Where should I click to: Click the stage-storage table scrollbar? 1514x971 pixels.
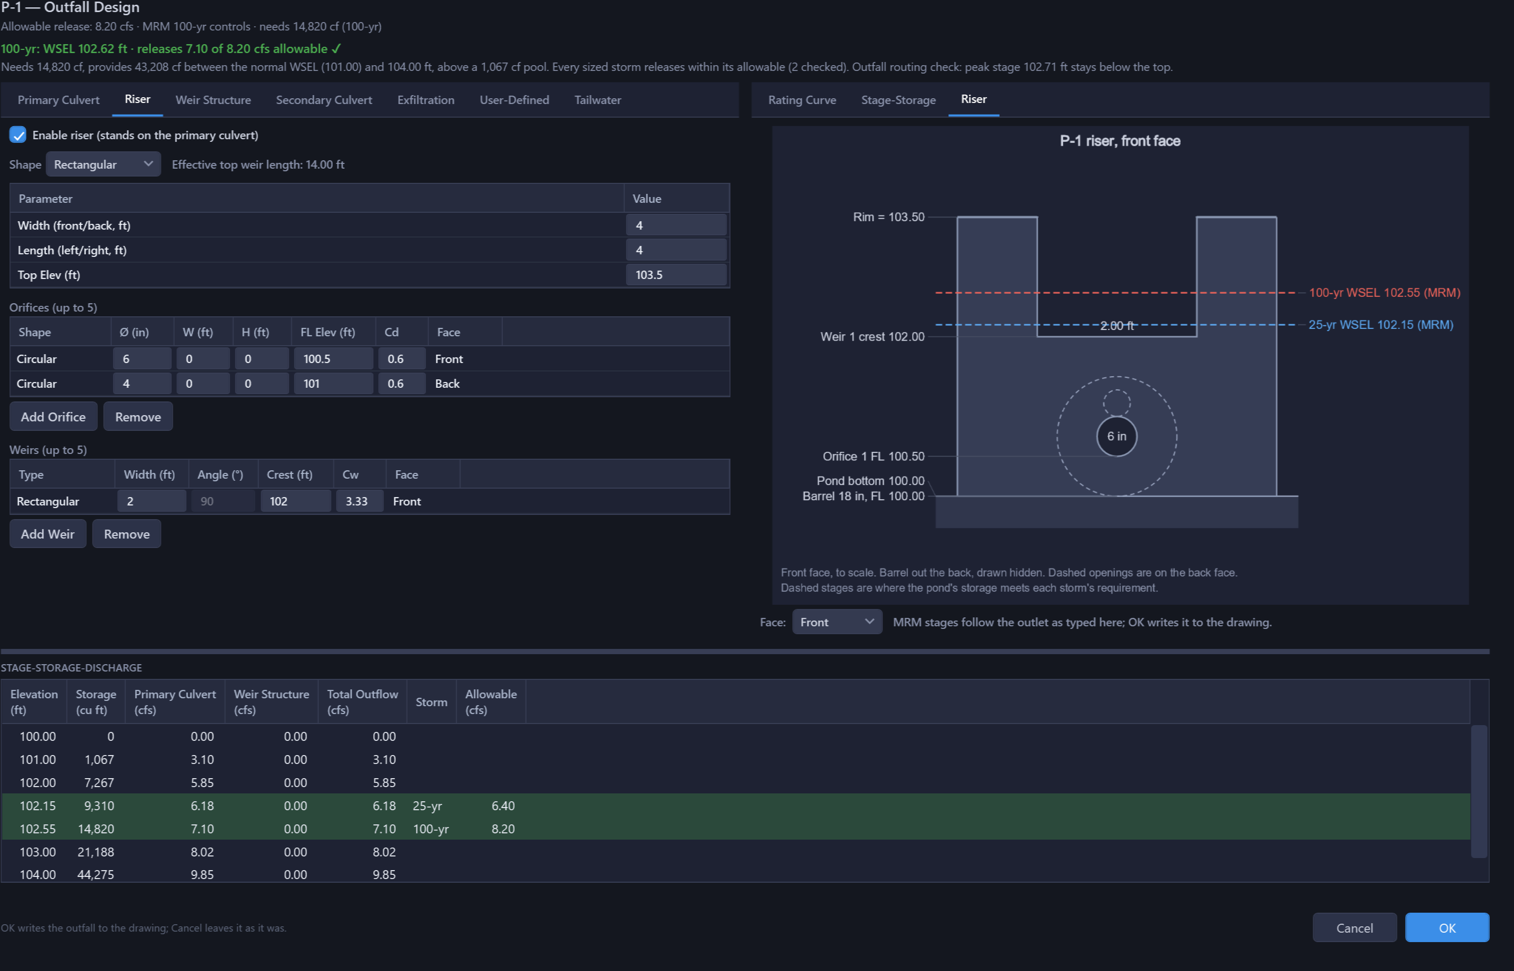pyautogui.click(x=1479, y=791)
